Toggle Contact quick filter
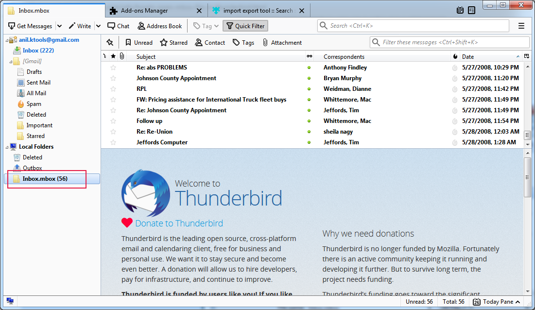 (x=210, y=43)
